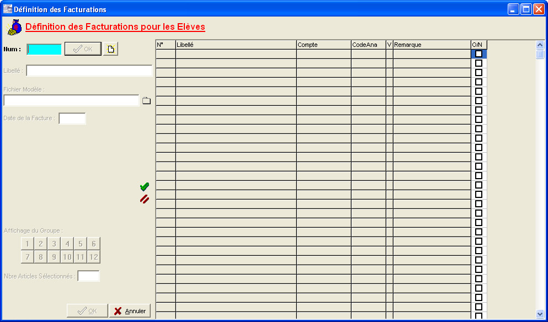Click the red underlined heading Définition des Facturations
548x322 pixels.
pyautogui.click(x=115, y=27)
